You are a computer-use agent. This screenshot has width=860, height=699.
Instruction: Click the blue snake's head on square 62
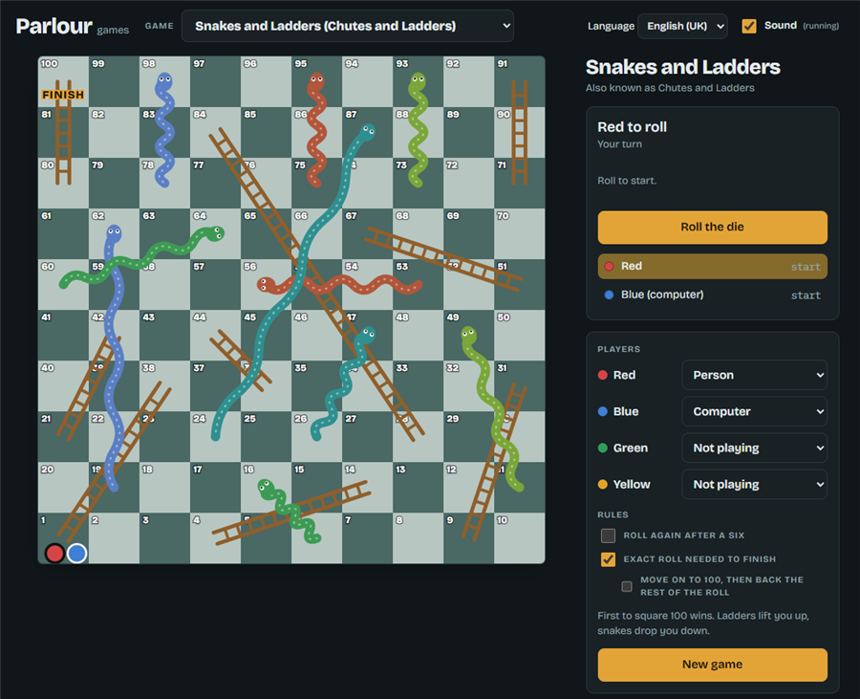point(114,233)
